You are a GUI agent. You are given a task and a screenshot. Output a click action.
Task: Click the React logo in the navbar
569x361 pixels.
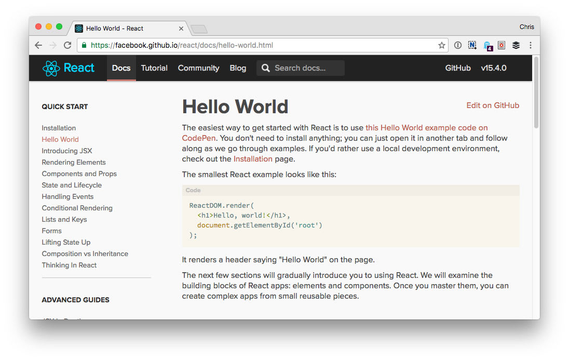pos(51,68)
